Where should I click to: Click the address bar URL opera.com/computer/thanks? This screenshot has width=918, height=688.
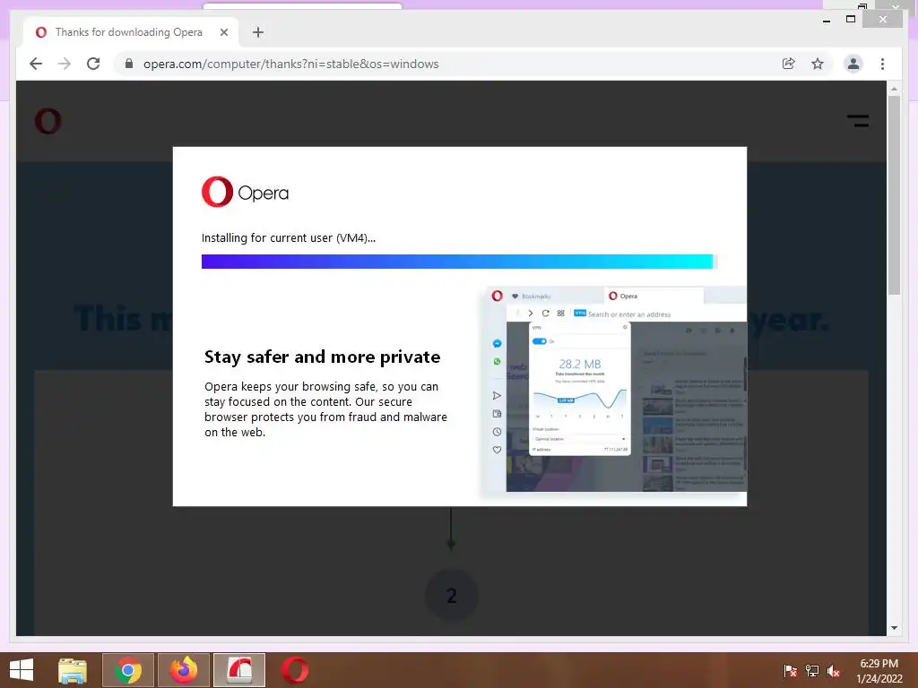pyautogui.click(x=291, y=64)
